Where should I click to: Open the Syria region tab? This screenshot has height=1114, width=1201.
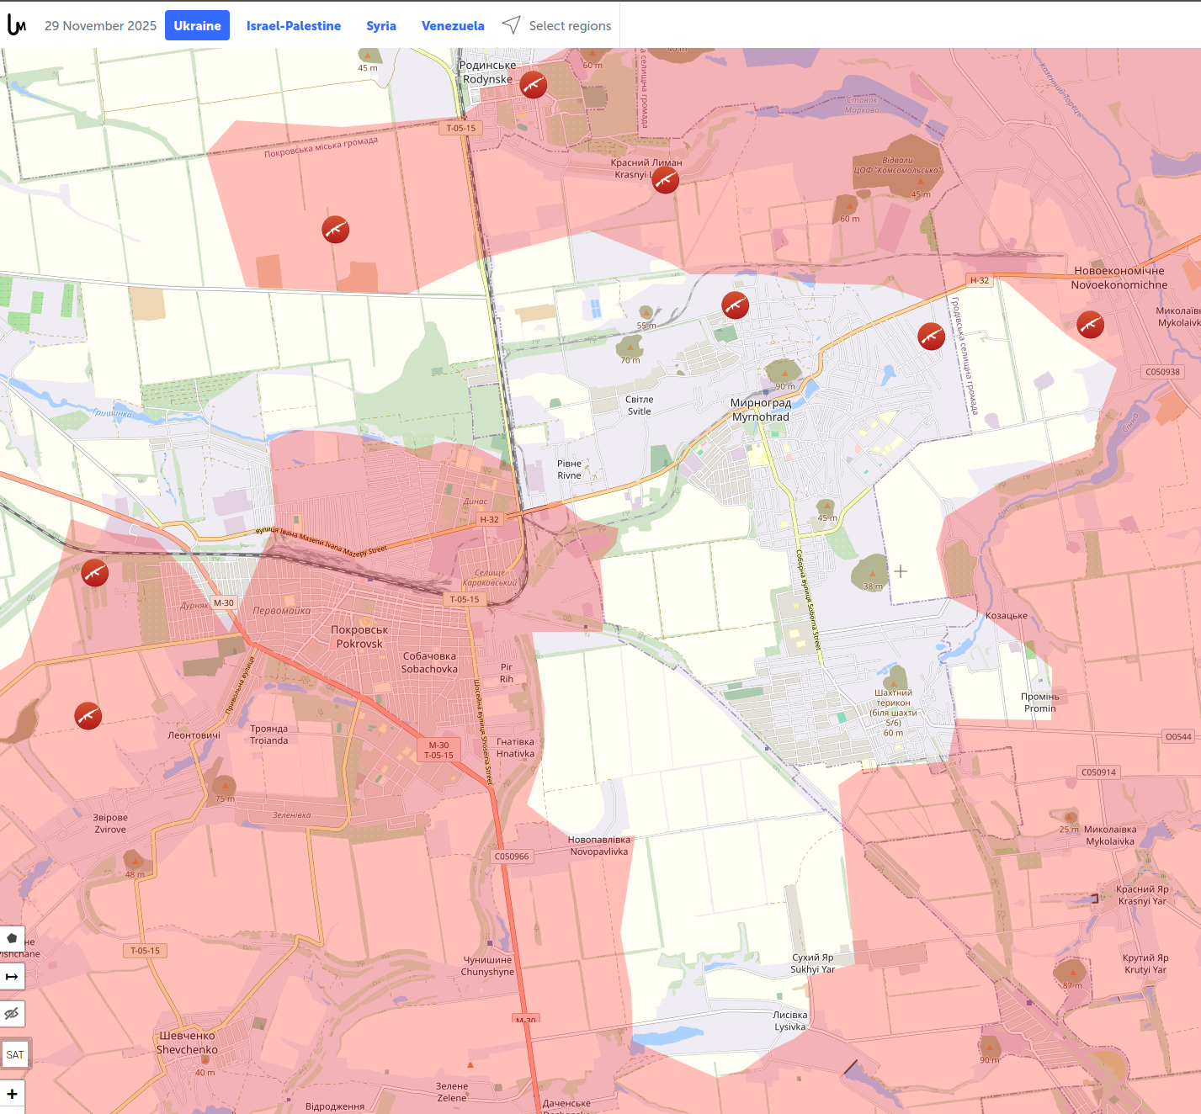(x=381, y=25)
